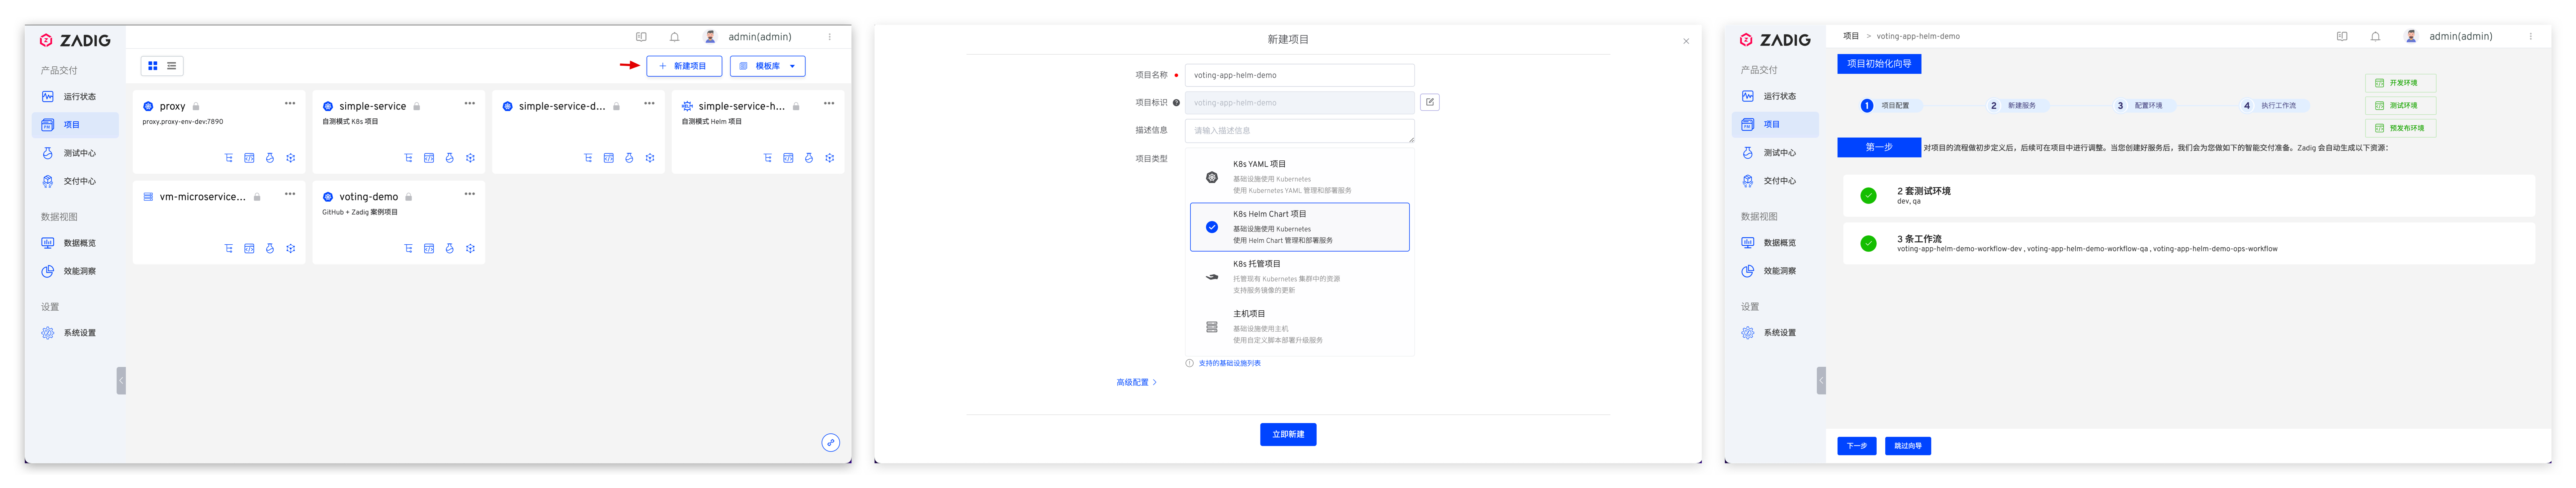The image size is (2576, 488).
Task: Click test flask icon on proxy card
Action: point(270,158)
